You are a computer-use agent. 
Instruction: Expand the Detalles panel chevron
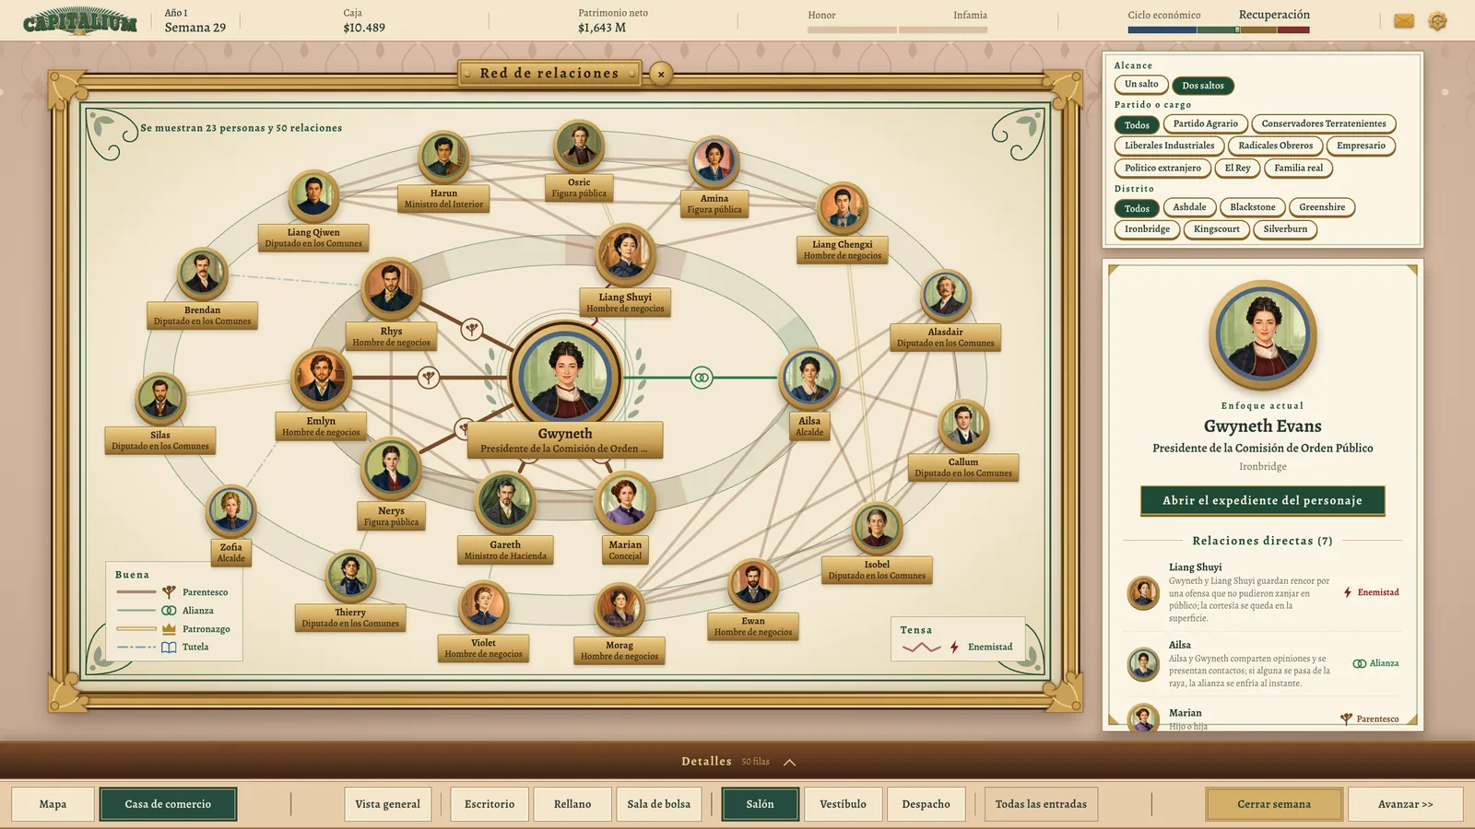pos(790,762)
